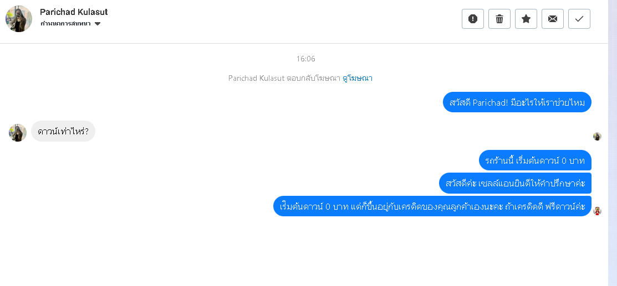Click the spam report exclamation icon

pos(472,19)
